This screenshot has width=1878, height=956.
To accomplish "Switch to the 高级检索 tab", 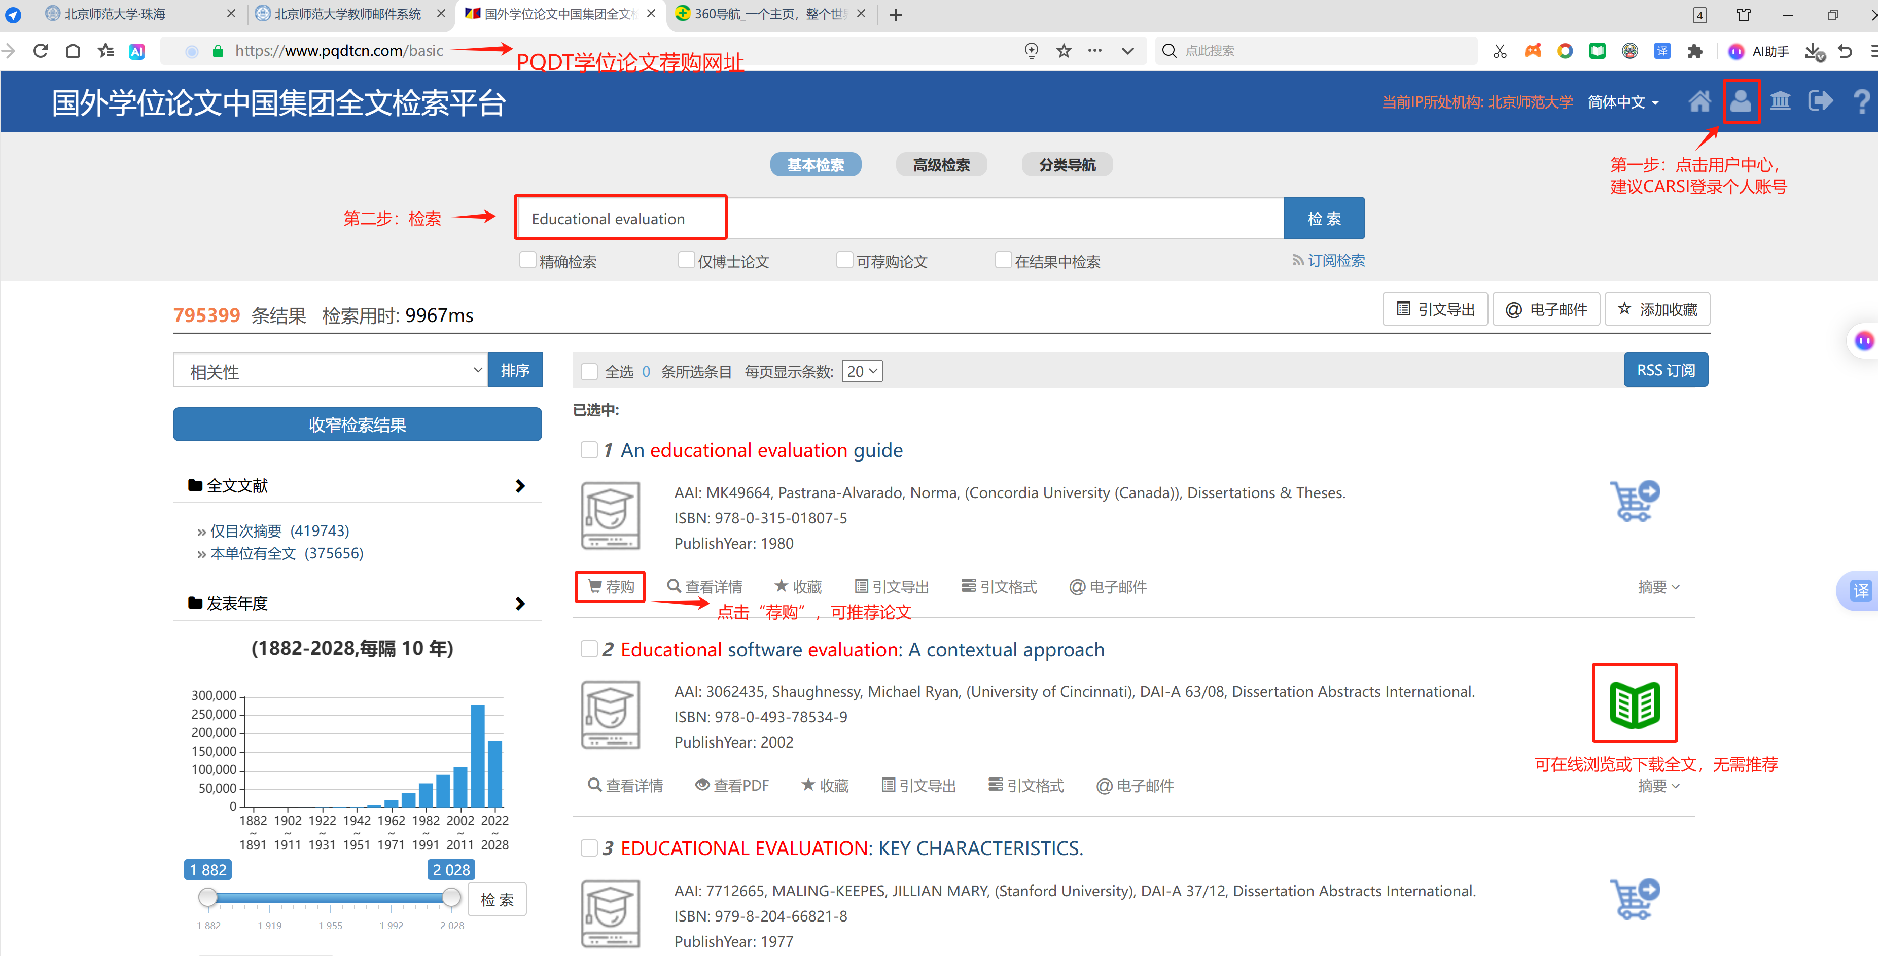I will (x=941, y=165).
